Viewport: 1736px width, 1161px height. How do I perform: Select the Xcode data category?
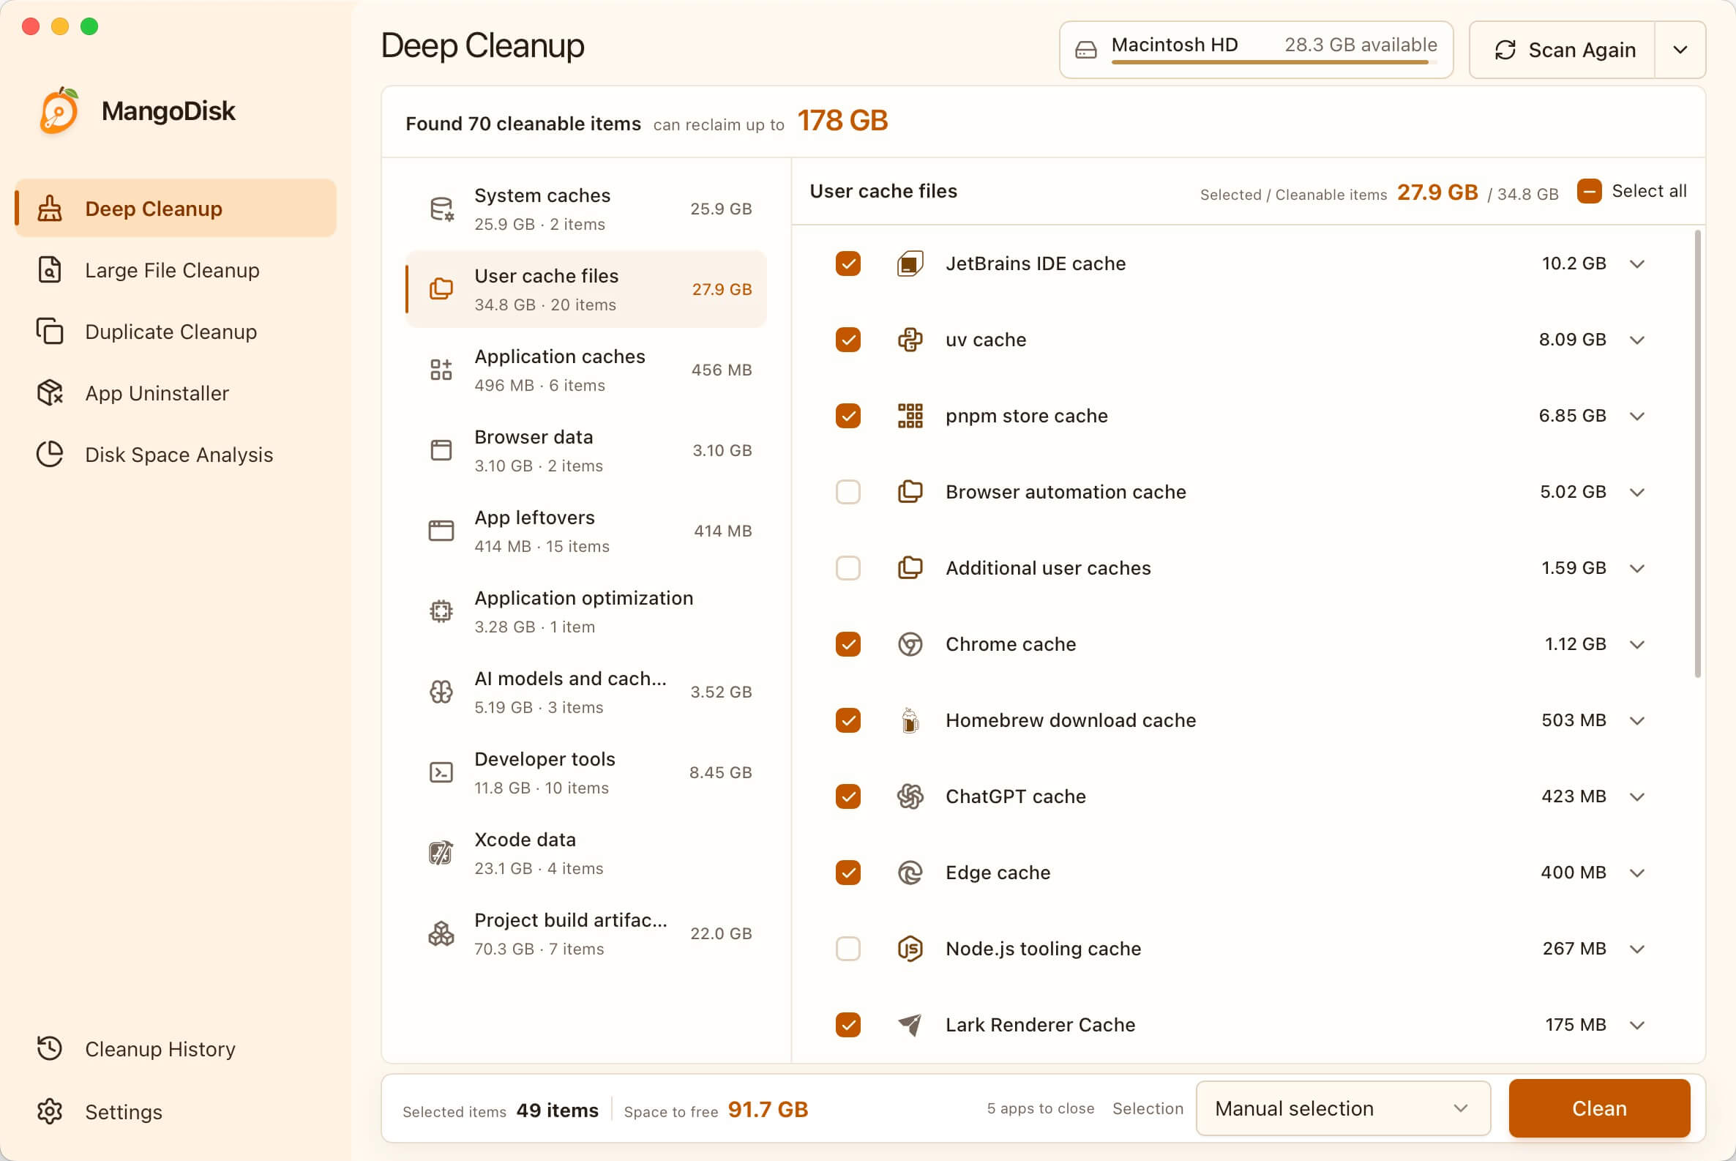pos(586,853)
